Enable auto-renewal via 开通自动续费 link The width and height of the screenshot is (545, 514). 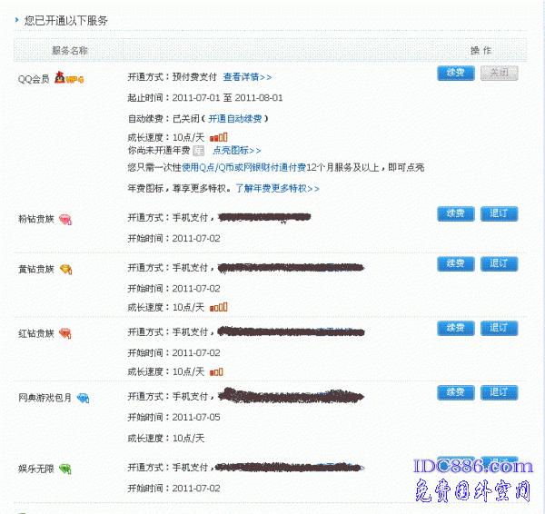pos(236,118)
